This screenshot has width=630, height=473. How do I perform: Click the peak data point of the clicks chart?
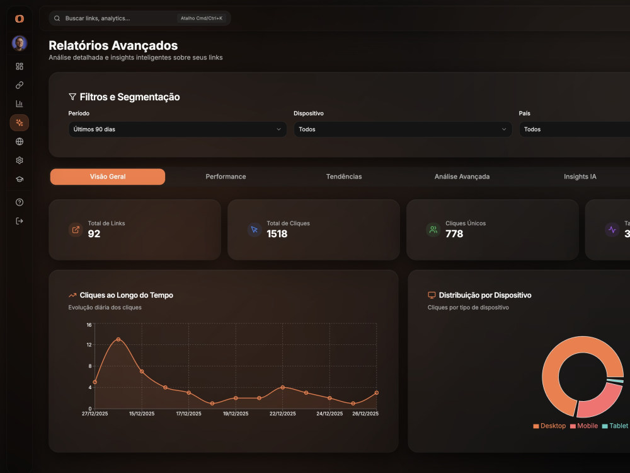tap(118, 339)
